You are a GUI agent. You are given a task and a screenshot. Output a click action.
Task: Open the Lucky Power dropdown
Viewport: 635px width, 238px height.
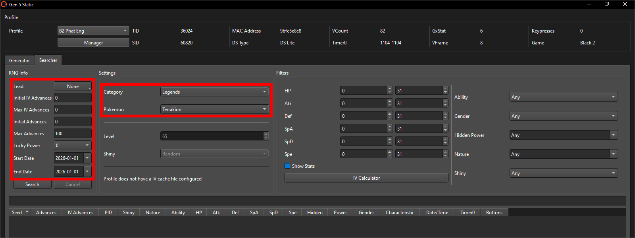coord(73,145)
